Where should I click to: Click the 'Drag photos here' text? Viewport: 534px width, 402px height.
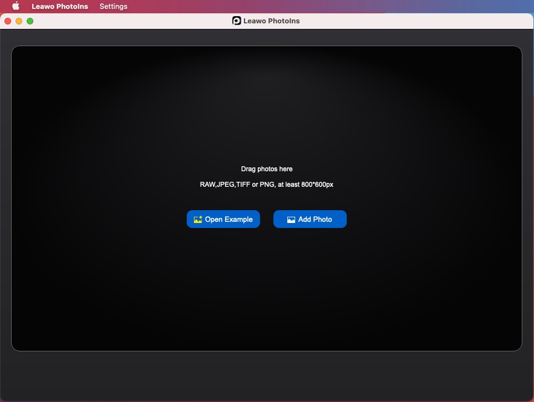pos(267,169)
